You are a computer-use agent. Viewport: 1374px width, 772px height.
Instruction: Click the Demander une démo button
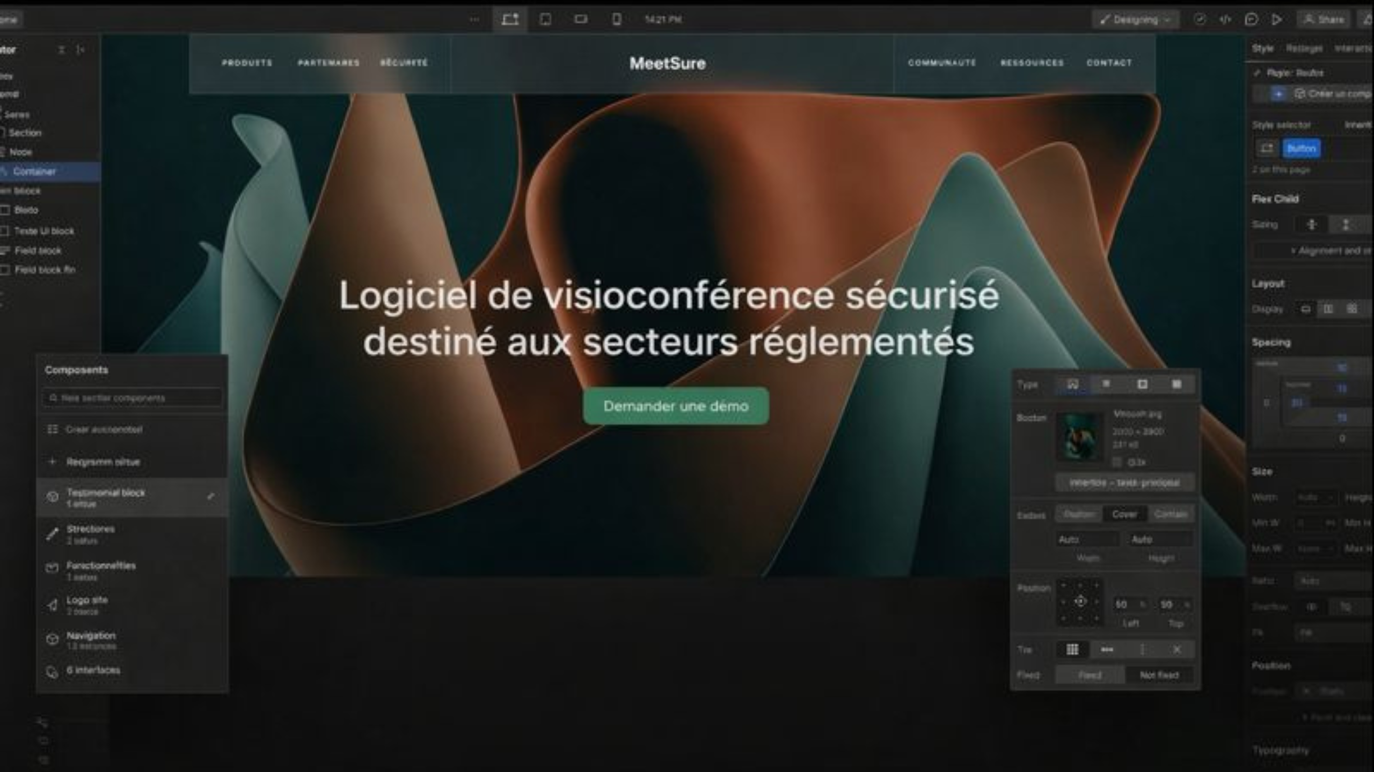pyautogui.click(x=675, y=406)
